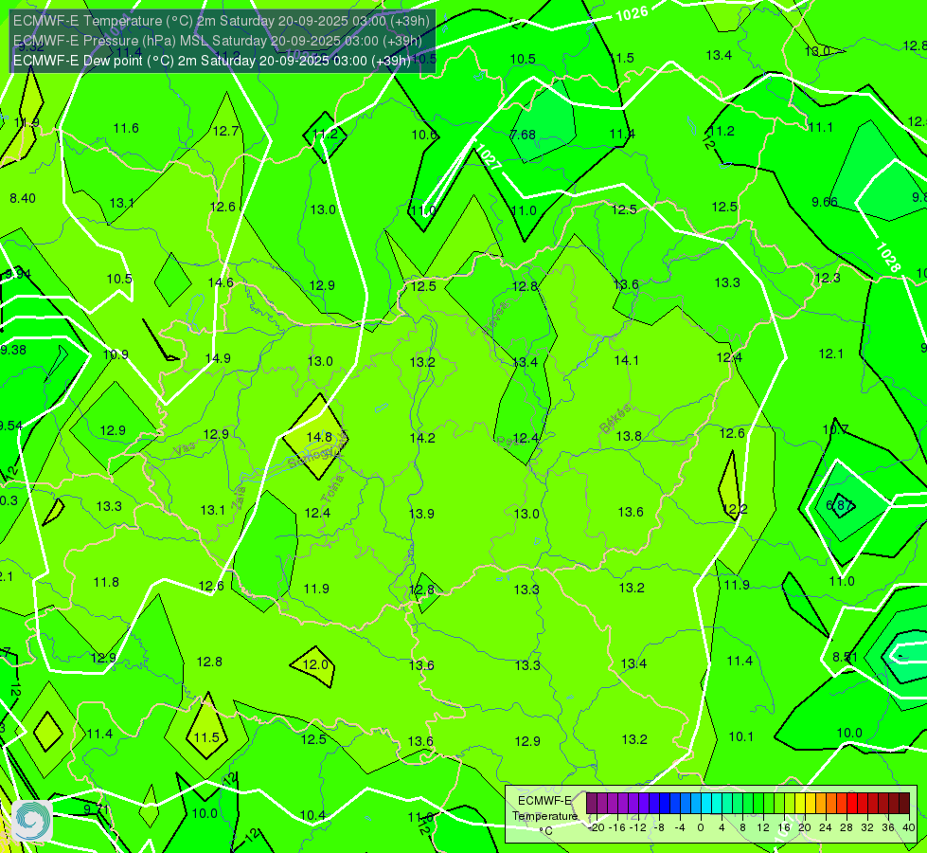
Task: Click the 1026 isobar label
Action: click(632, 13)
